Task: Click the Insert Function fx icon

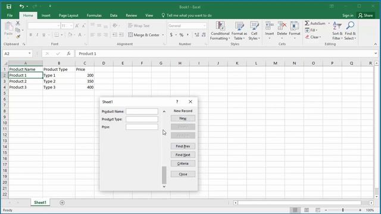Action: pyautogui.click(x=69, y=53)
